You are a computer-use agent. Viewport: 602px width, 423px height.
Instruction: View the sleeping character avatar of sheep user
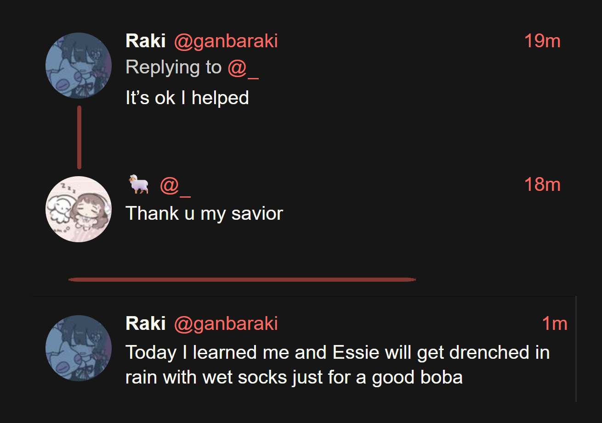[x=79, y=209]
